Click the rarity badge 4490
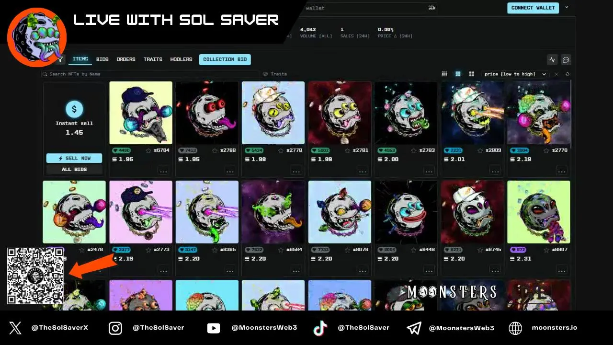Image resolution: width=613 pixels, height=345 pixels. [x=121, y=150]
